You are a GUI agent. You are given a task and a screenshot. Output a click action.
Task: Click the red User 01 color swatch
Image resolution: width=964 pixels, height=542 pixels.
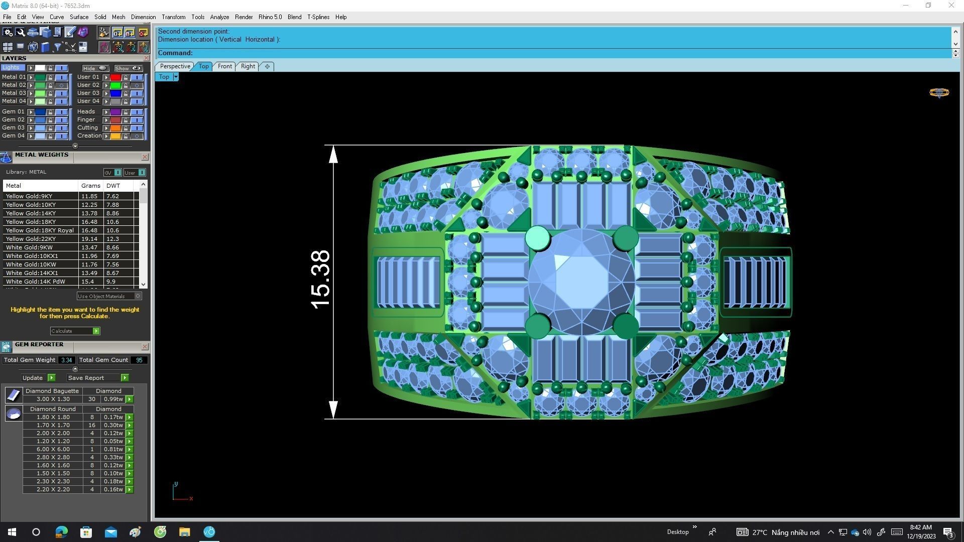point(115,77)
